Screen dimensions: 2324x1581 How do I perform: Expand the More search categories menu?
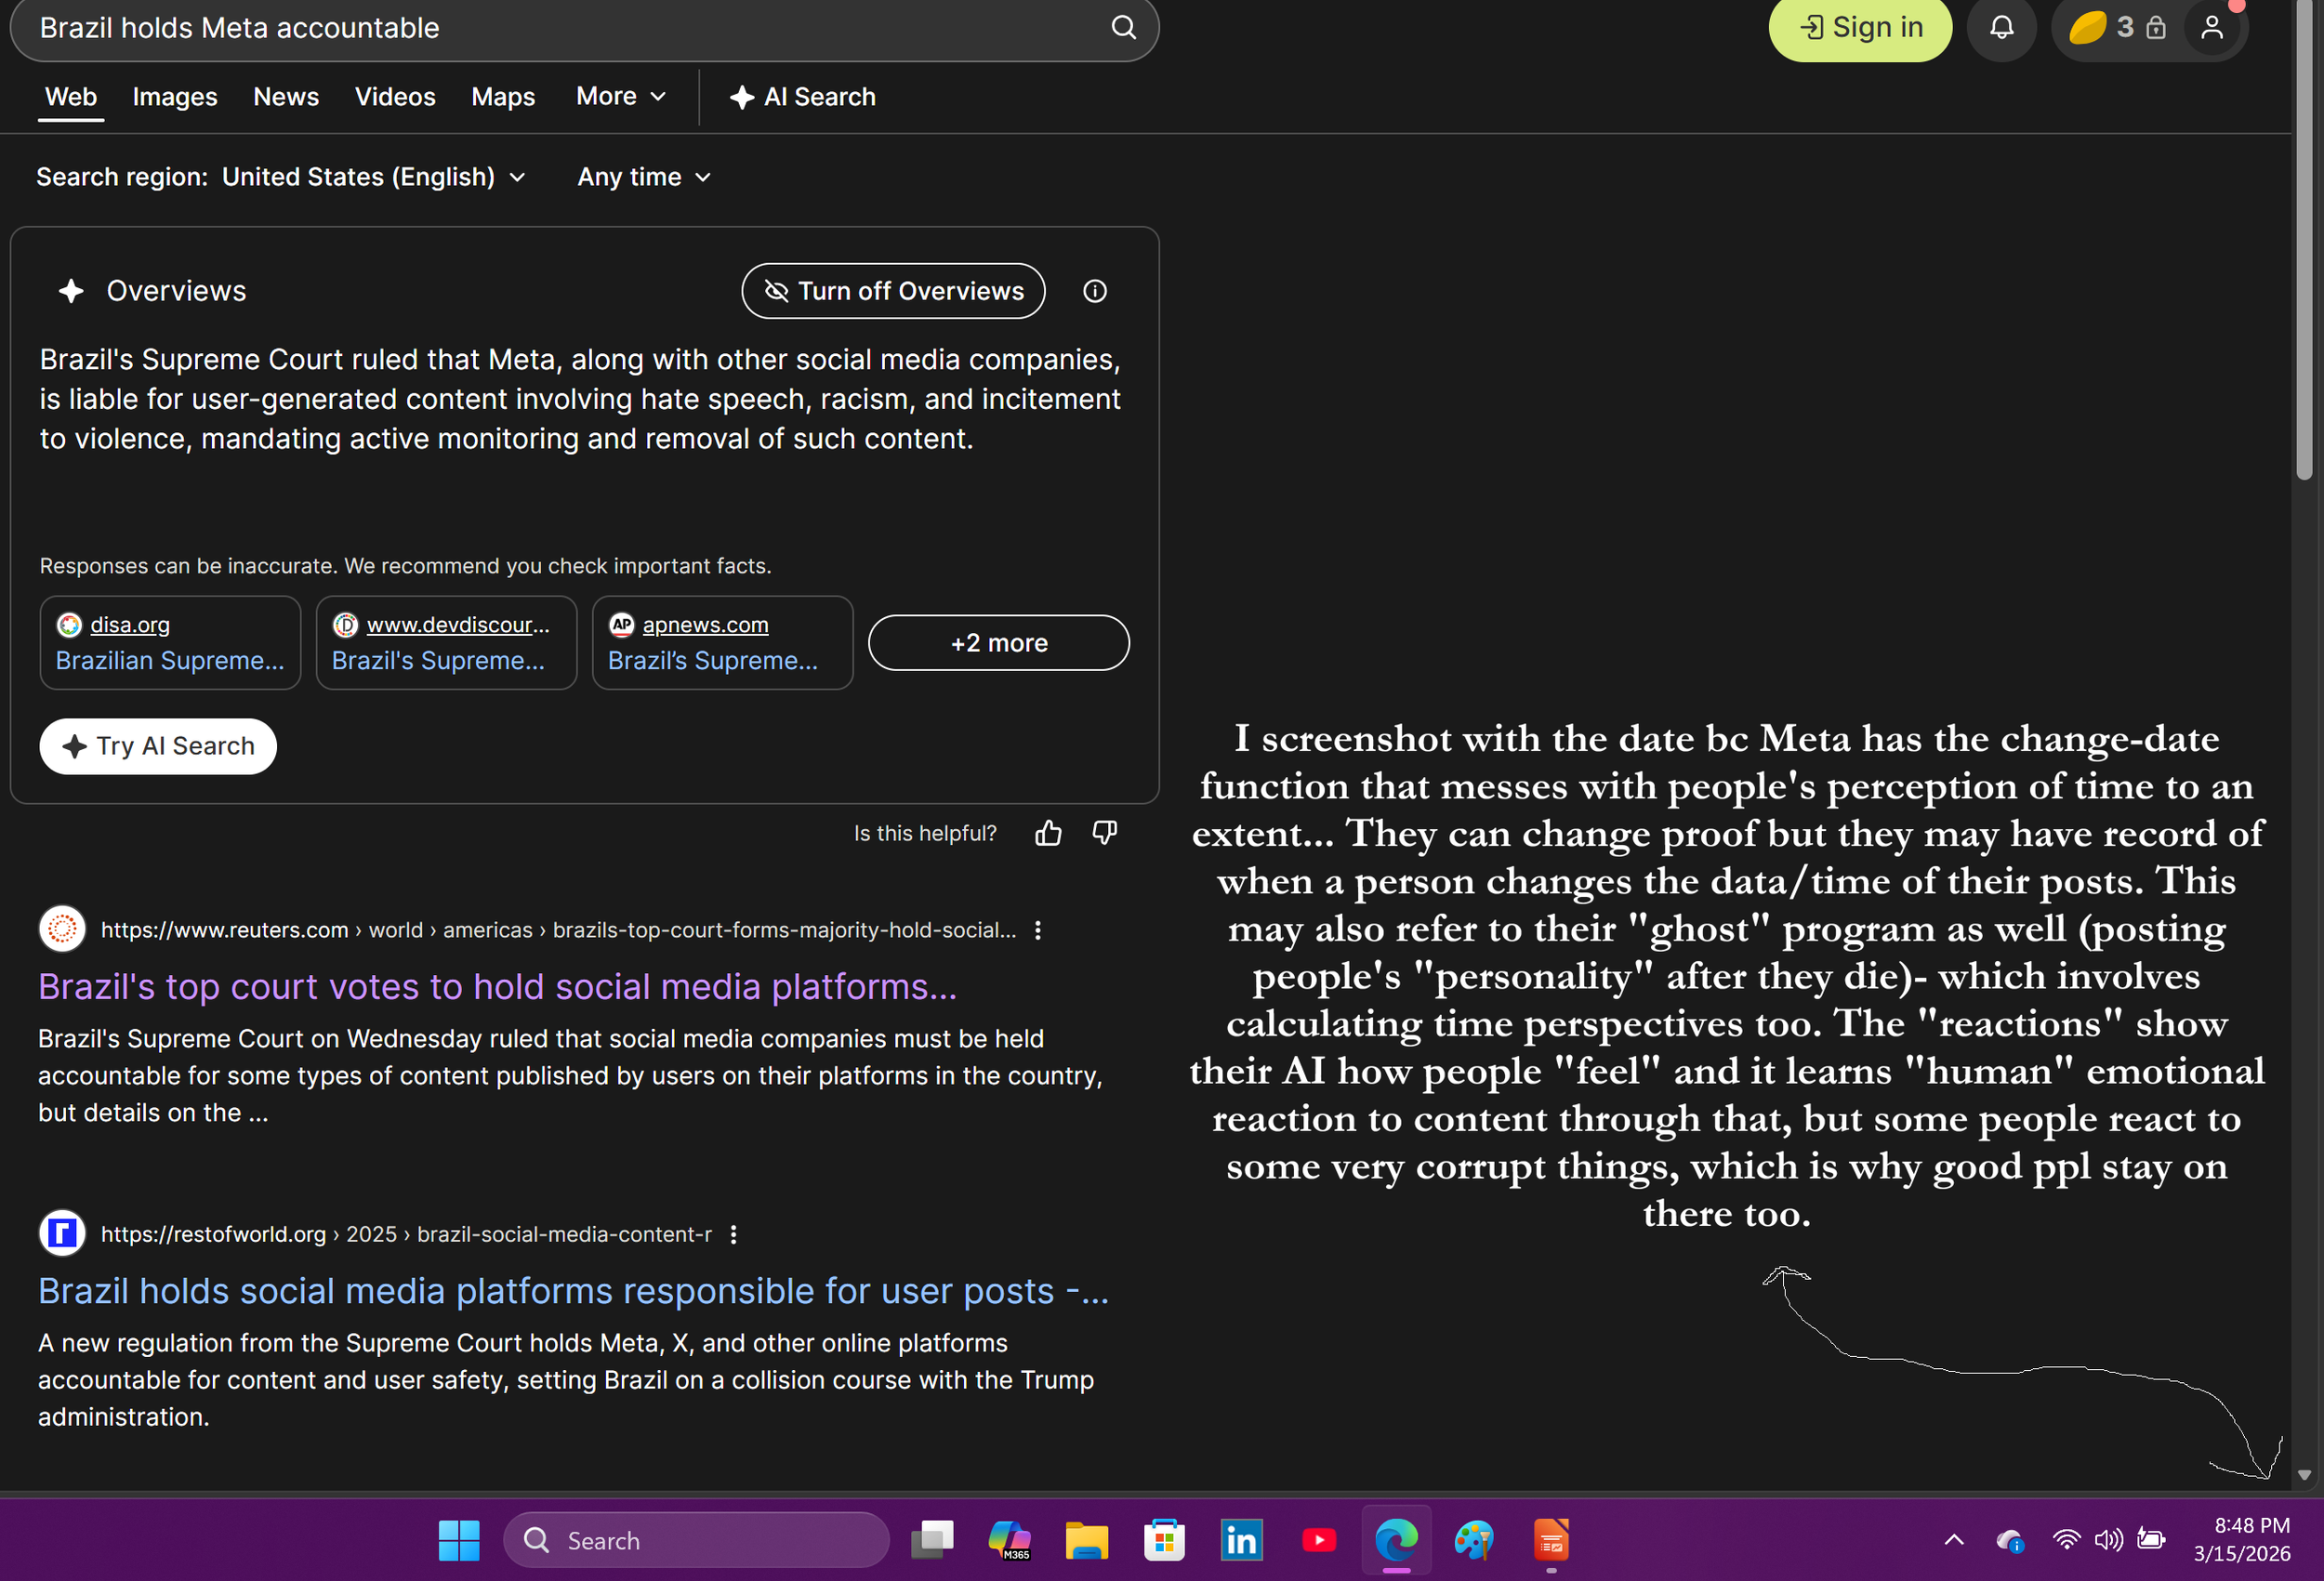coord(620,97)
